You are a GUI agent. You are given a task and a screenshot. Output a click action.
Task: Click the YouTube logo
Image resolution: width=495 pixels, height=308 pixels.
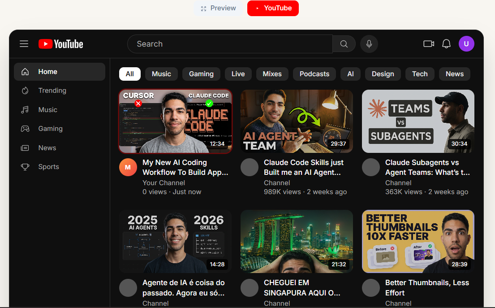pos(60,43)
